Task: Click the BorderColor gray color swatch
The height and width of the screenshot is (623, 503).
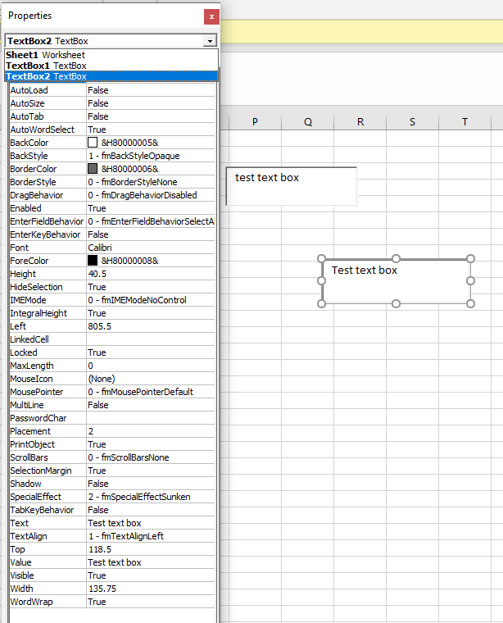Action: pyautogui.click(x=93, y=169)
